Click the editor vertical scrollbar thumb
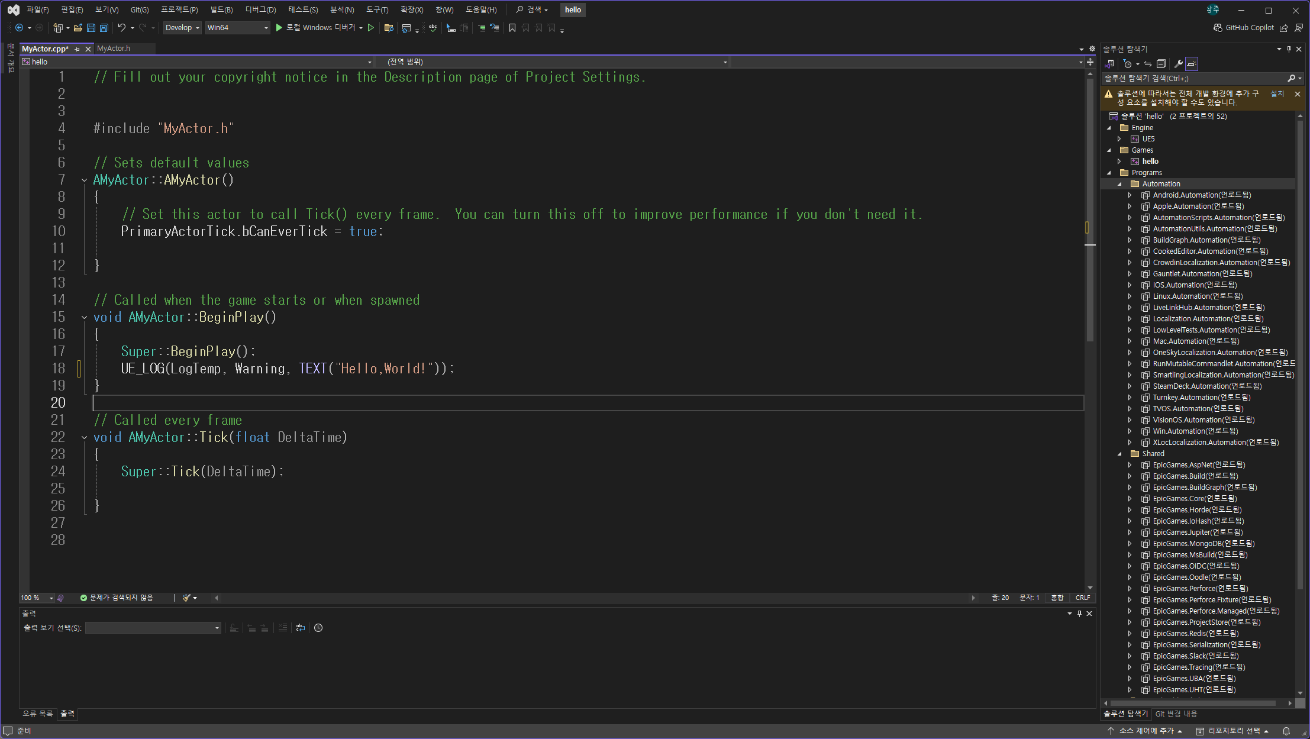The height and width of the screenshot is (739, 1310). coord(1090,207)
